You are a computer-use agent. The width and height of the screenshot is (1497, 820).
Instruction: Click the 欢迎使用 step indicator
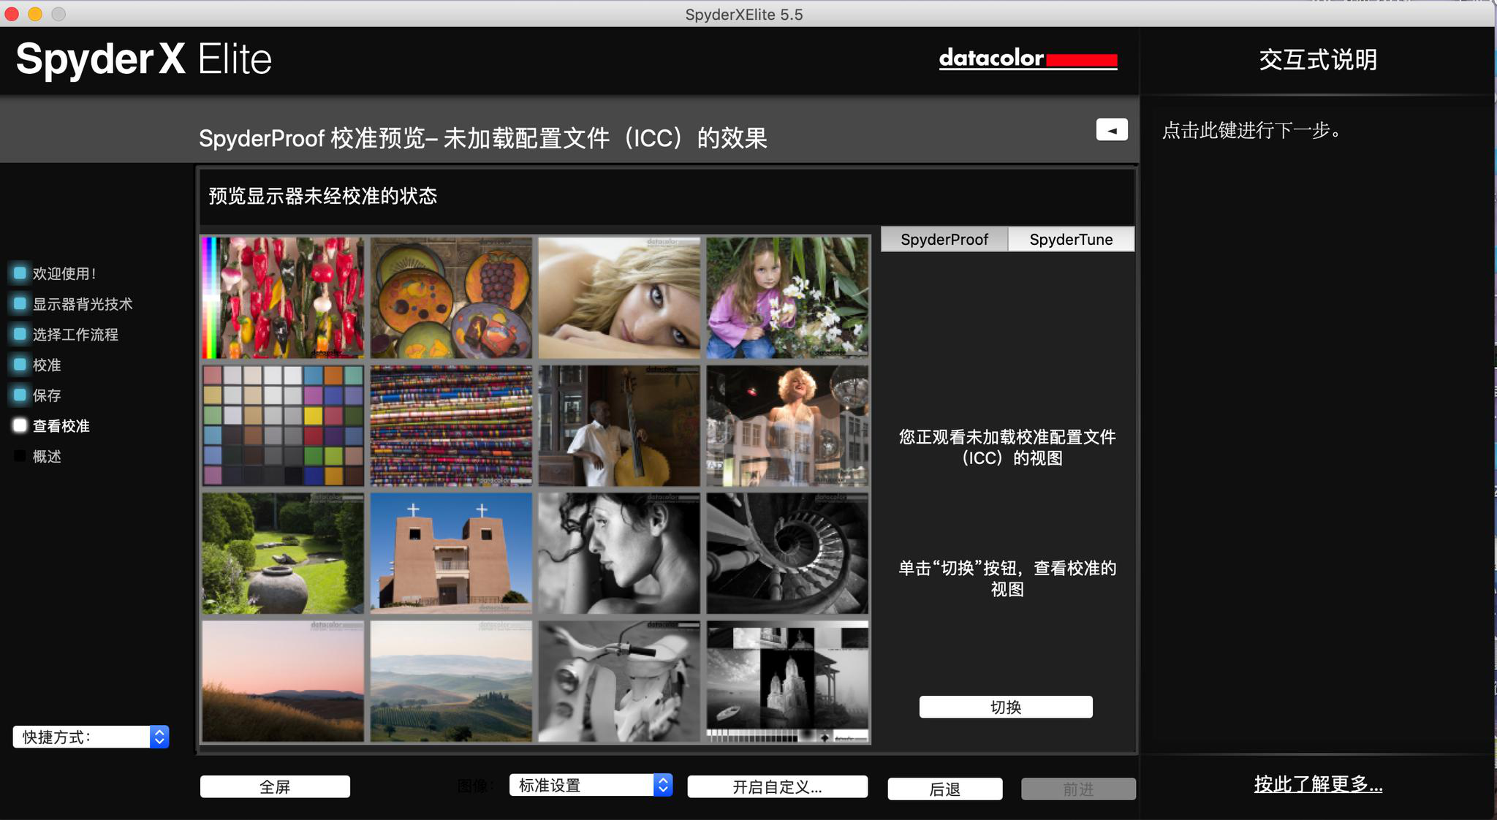coord(20,273)
